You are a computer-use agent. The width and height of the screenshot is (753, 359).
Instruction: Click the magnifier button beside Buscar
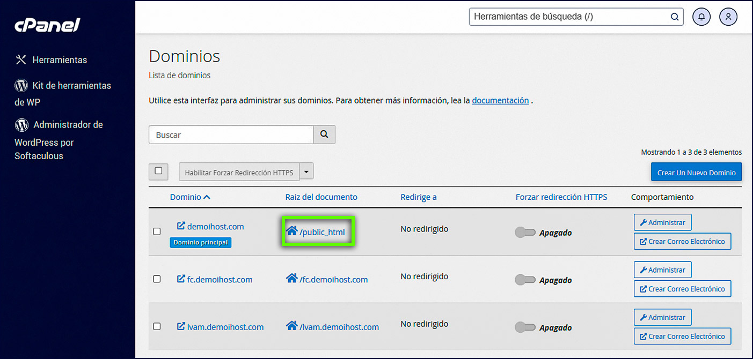[x=324, y=134]
